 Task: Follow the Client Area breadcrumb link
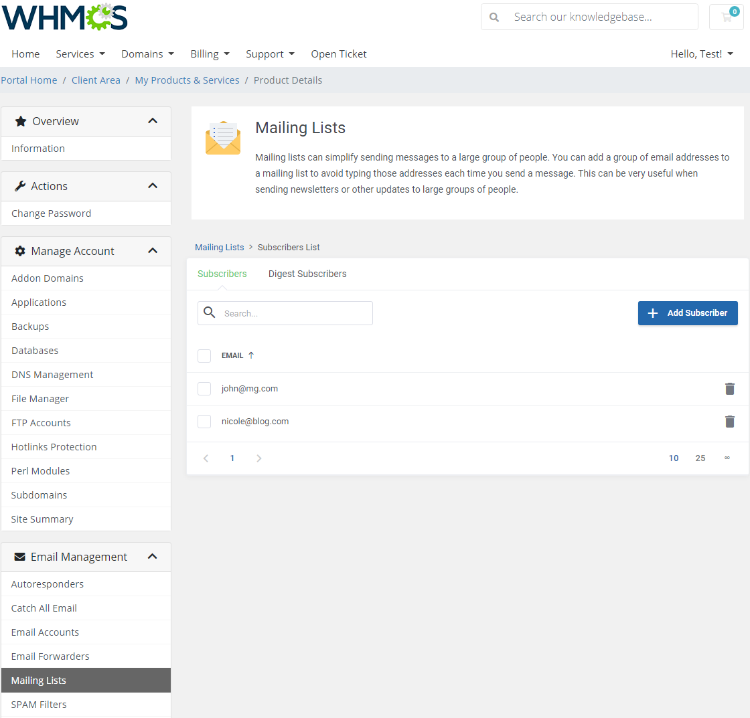[96, 80]
